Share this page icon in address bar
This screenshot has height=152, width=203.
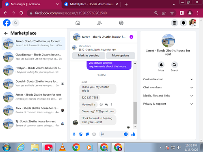164,13
